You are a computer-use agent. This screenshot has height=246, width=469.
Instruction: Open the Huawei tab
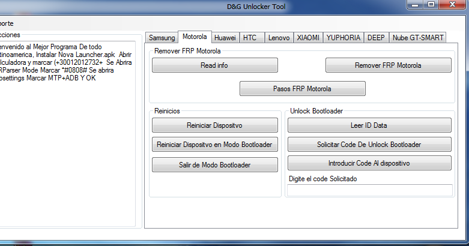(225, 38)
